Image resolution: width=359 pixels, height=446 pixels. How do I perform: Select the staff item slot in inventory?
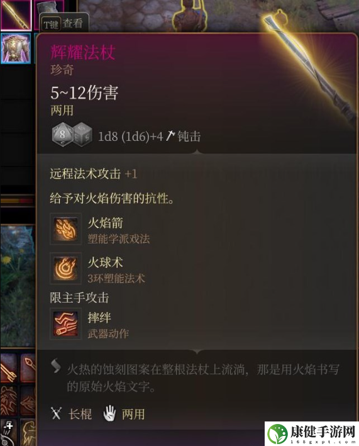(x=16, y=14)
